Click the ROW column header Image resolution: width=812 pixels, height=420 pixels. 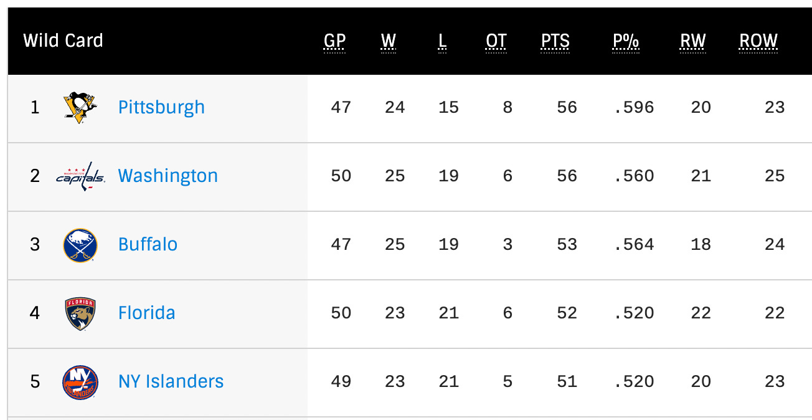click(758, 42)
